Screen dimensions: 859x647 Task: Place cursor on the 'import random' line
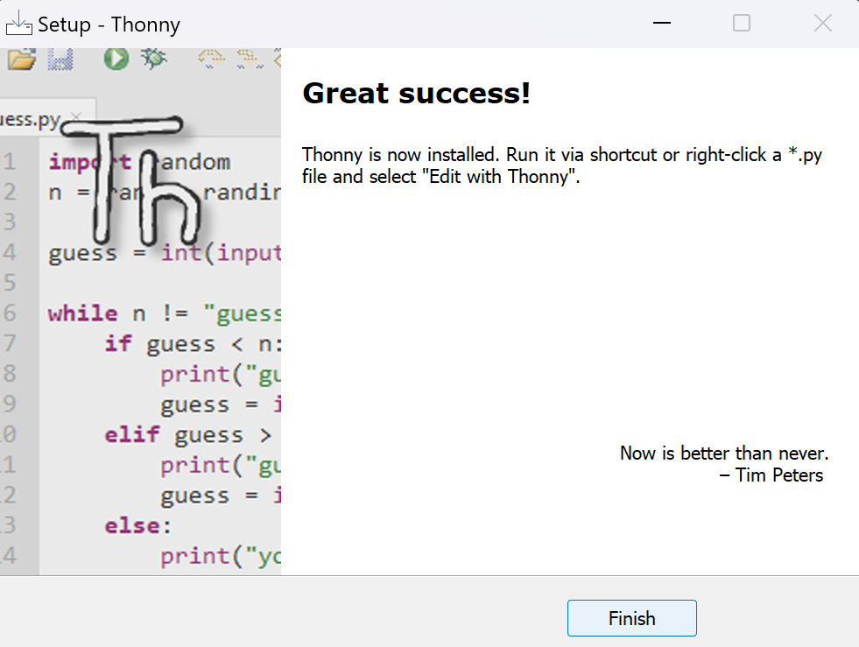[140, 161]
